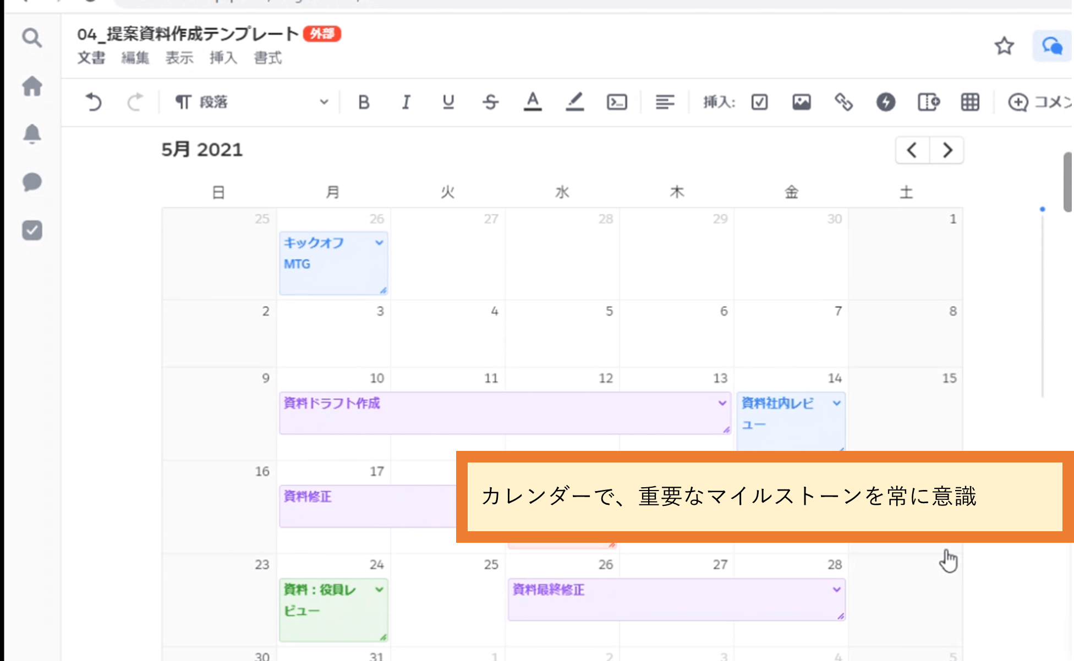Insert an image using picture icon
The height and width of the screenshot is (661, 1074).
(801, 102)
